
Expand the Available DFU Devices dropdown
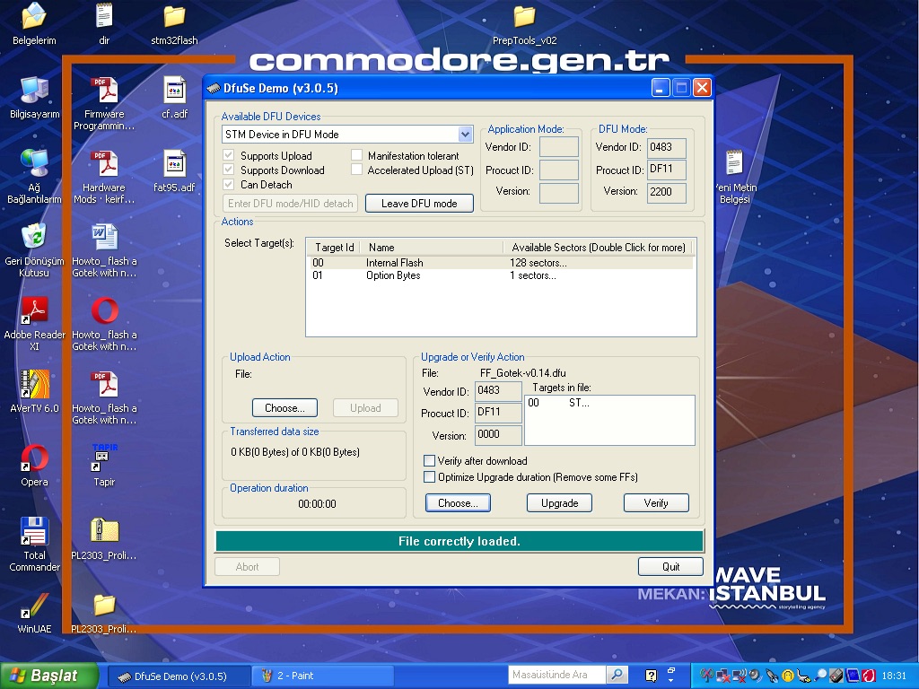(465, 135)
